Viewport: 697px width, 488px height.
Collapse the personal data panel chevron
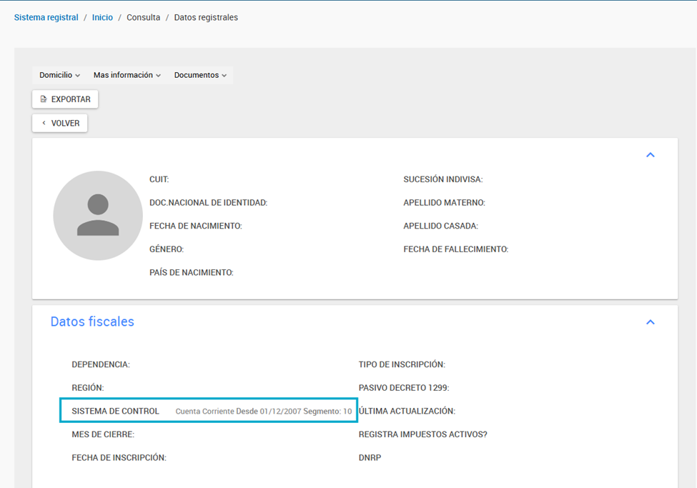pyautogui.click(x=650, y=155)
